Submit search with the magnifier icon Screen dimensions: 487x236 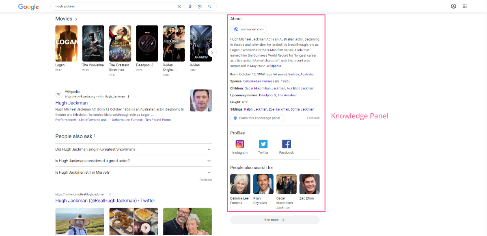click(209, 6)
